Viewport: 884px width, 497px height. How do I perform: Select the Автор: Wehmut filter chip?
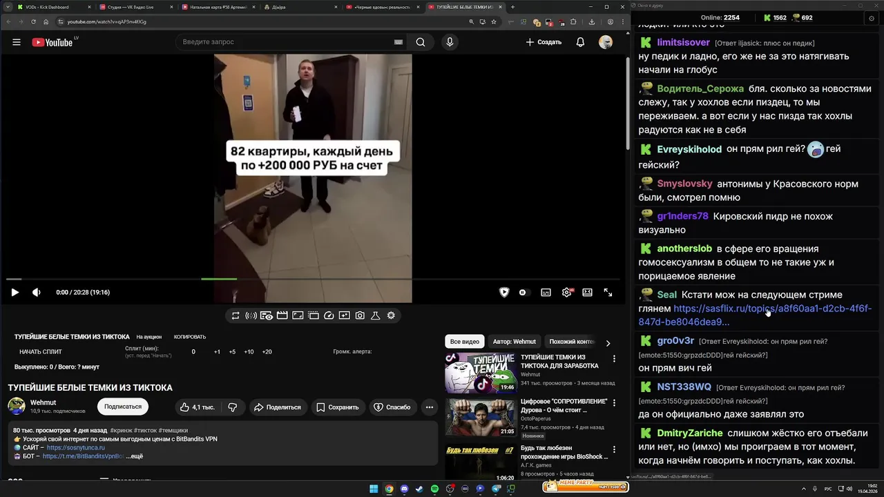point(514,342)
